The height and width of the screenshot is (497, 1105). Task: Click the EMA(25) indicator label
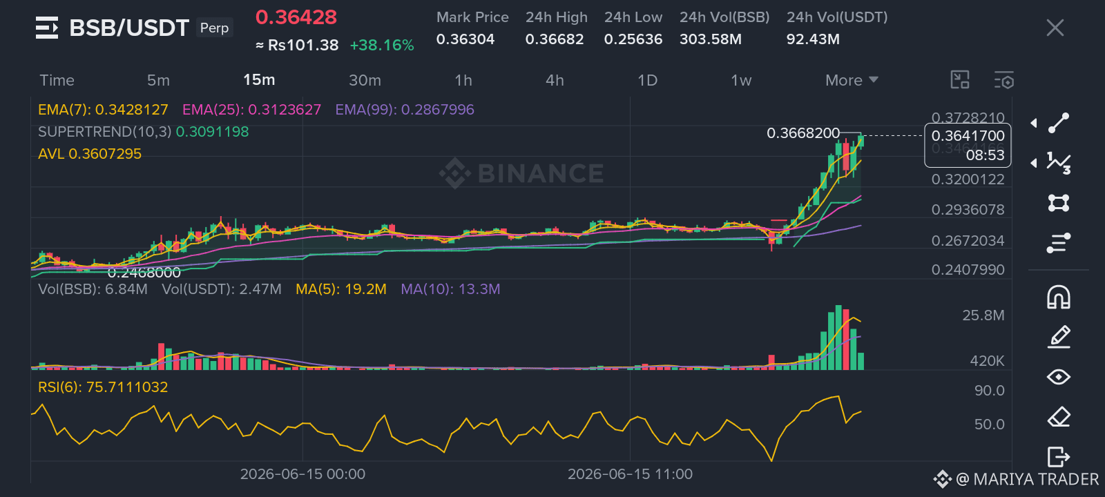pos(251,110)
